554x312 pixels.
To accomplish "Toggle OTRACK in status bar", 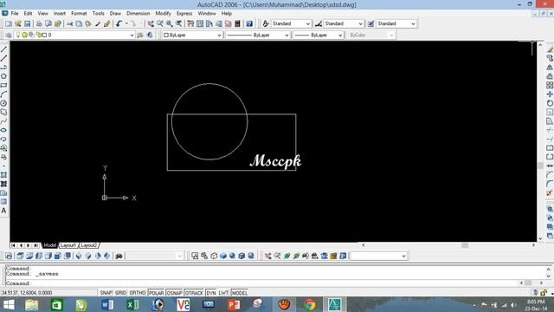I will [194, 293].
